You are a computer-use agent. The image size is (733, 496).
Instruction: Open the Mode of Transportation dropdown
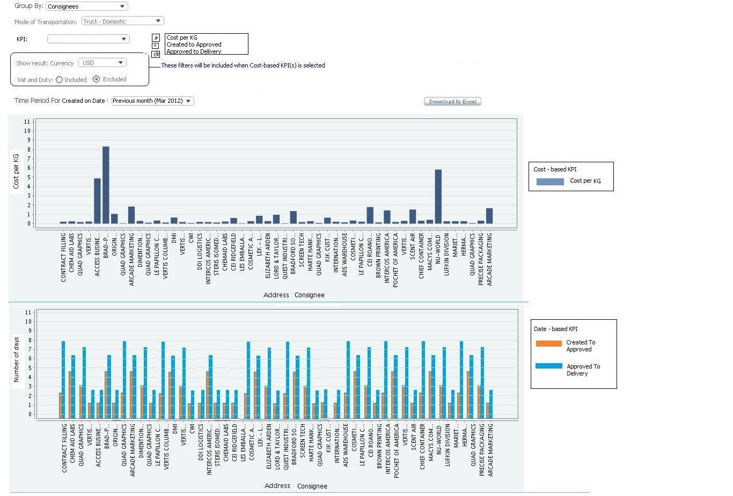coord(122,21)
